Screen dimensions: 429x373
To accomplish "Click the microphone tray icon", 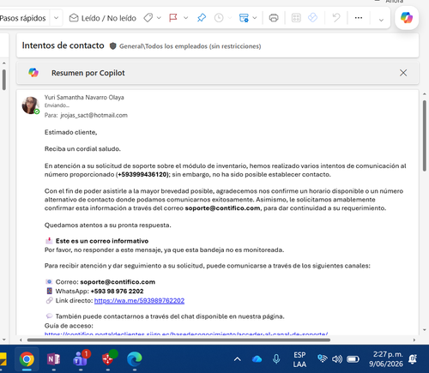I will (276, 359).
